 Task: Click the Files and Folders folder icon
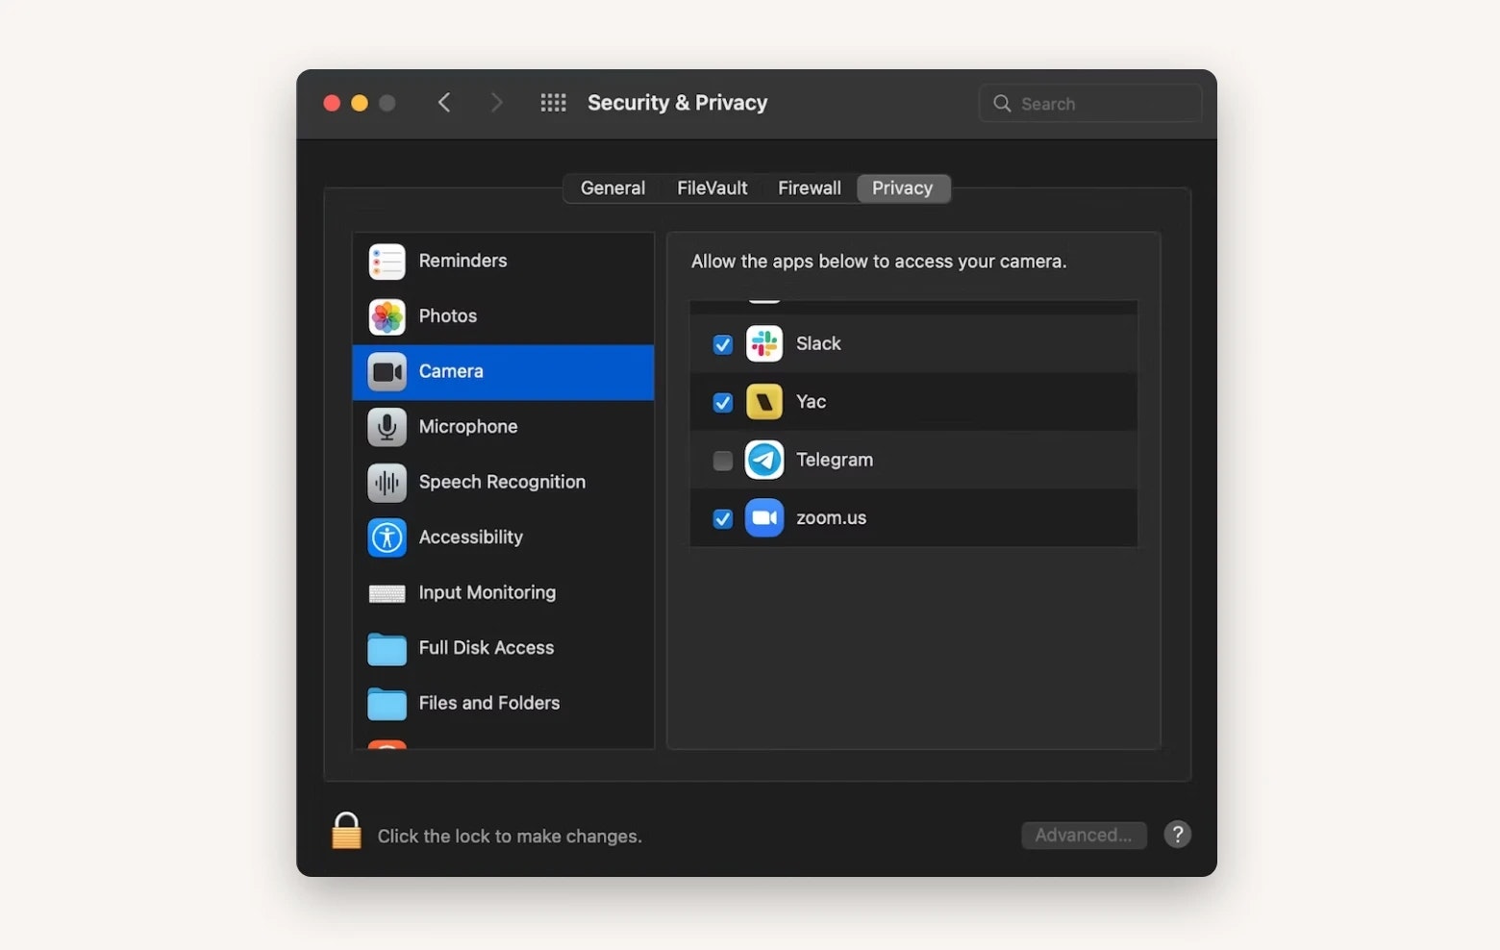[x=387, y=704]
